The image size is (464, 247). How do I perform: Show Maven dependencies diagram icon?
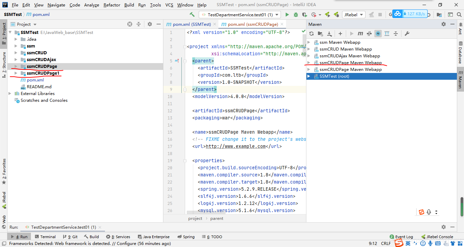coord(387,34)
